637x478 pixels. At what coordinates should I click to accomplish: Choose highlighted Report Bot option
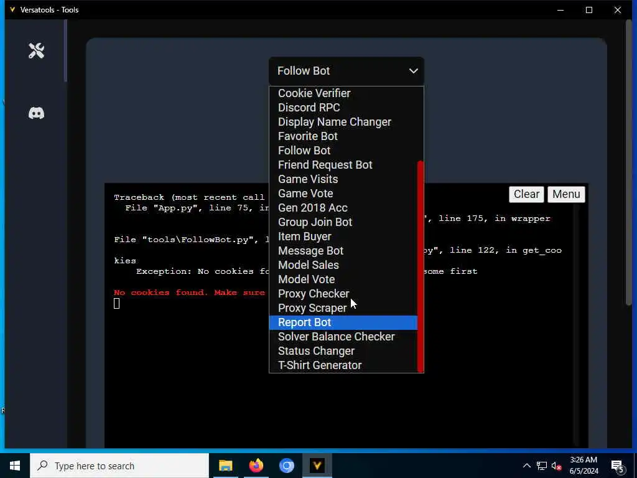(343, 322)
